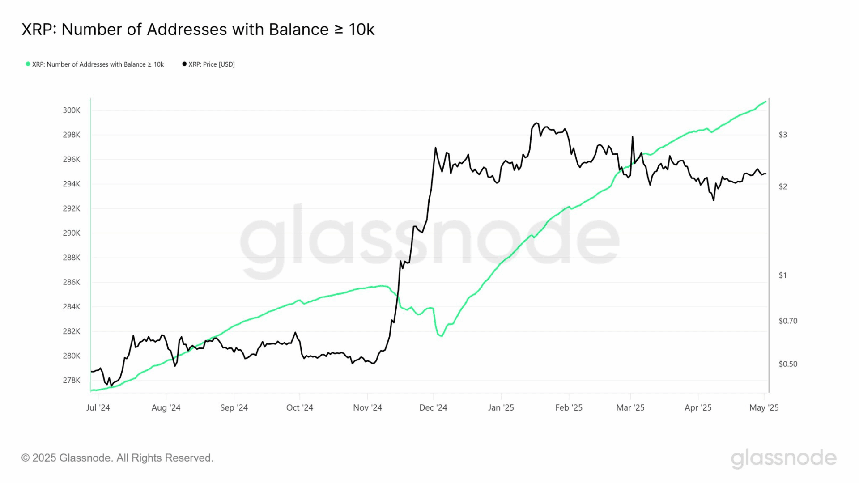The width and height of the screenshot is (859, 483).
Task: Select the May '25 x-axis label
Action: click(764, 407)
